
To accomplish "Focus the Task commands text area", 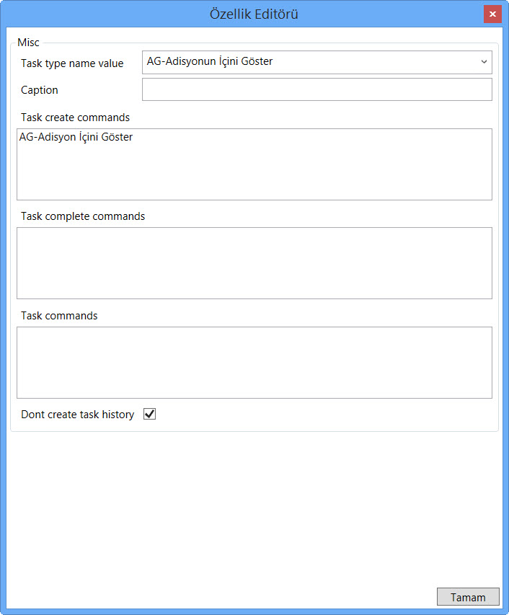I will pos(254,363).
